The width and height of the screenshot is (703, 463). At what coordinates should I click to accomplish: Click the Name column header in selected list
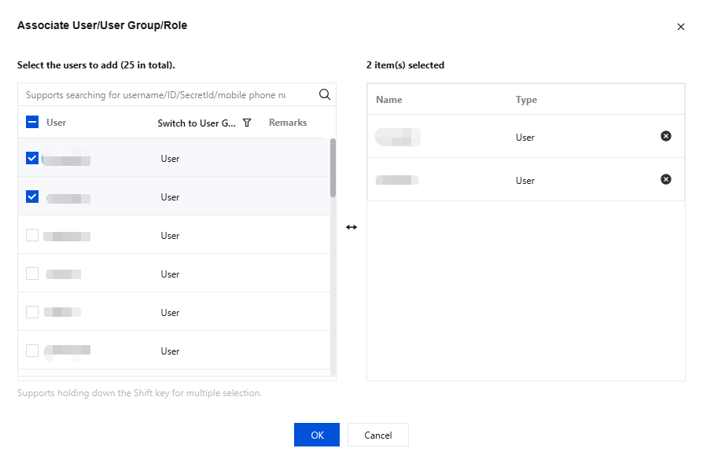click(389, 100)
